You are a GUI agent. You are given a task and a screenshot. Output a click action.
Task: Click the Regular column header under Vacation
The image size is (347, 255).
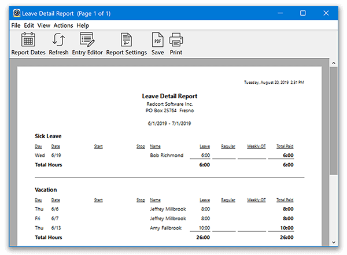[228, 200]
